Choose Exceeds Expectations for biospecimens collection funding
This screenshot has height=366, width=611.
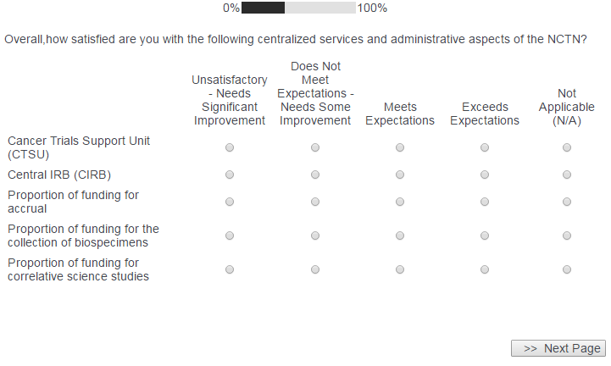(485, 236)
